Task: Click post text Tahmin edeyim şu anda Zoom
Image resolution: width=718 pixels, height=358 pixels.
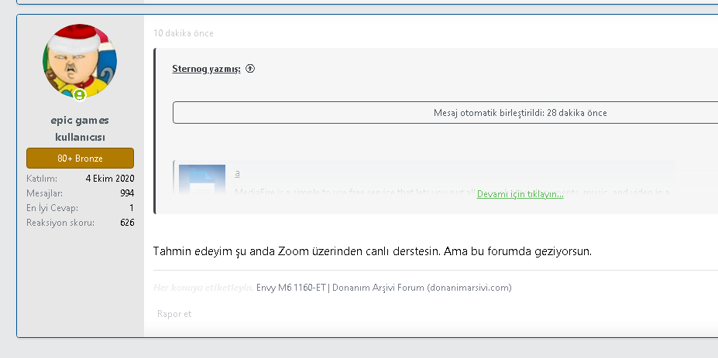Action: 373,251
